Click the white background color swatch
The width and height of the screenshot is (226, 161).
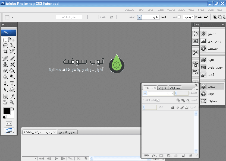pyautogui.click(x=12, y=116)
